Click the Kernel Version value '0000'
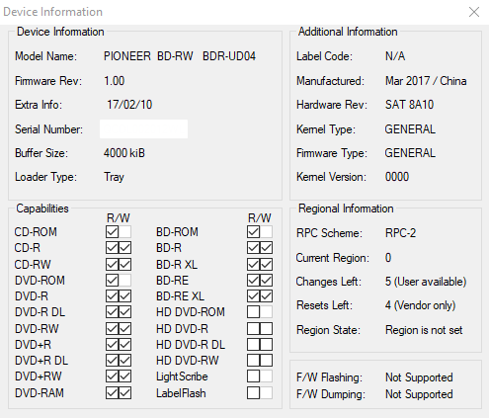The image size is (489, 418). pos(397,177)
